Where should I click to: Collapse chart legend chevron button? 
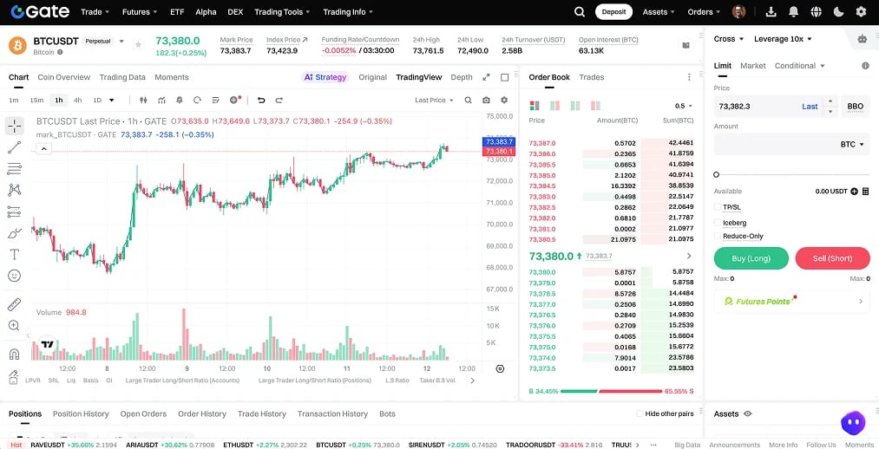pyautogui.click(x=43, y=149)
